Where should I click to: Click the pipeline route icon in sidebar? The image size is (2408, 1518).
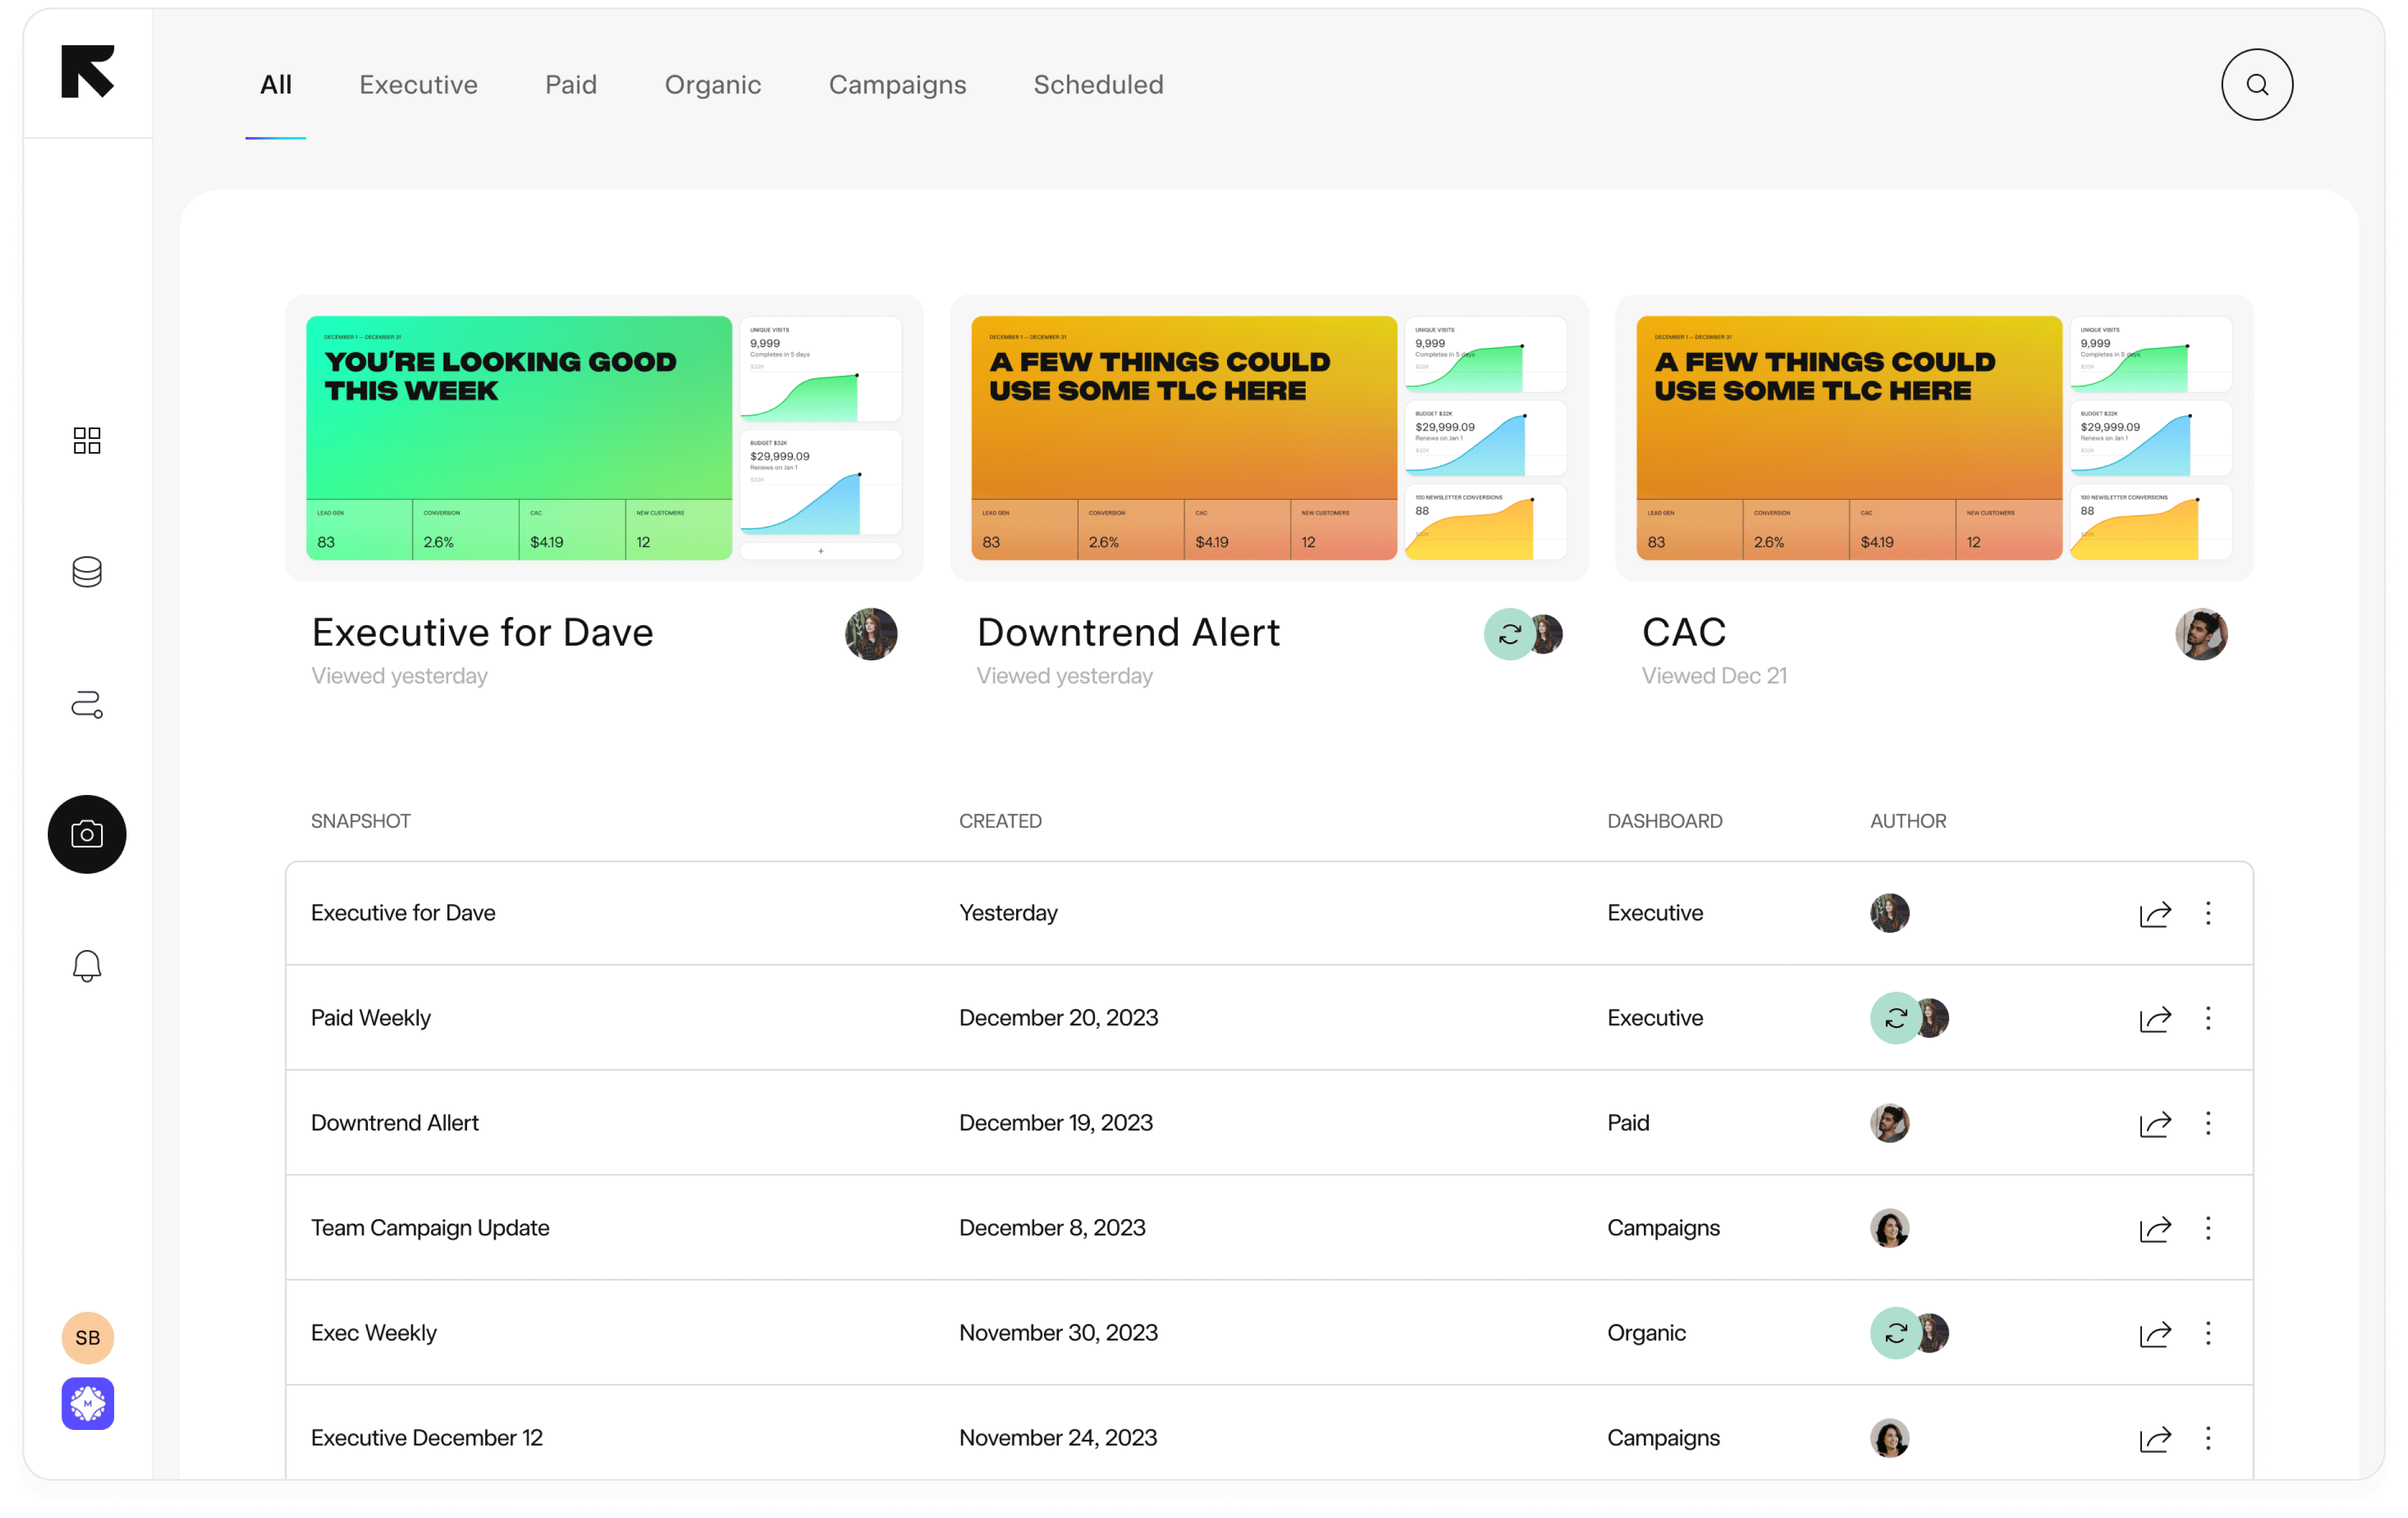[x=87, y=704]
